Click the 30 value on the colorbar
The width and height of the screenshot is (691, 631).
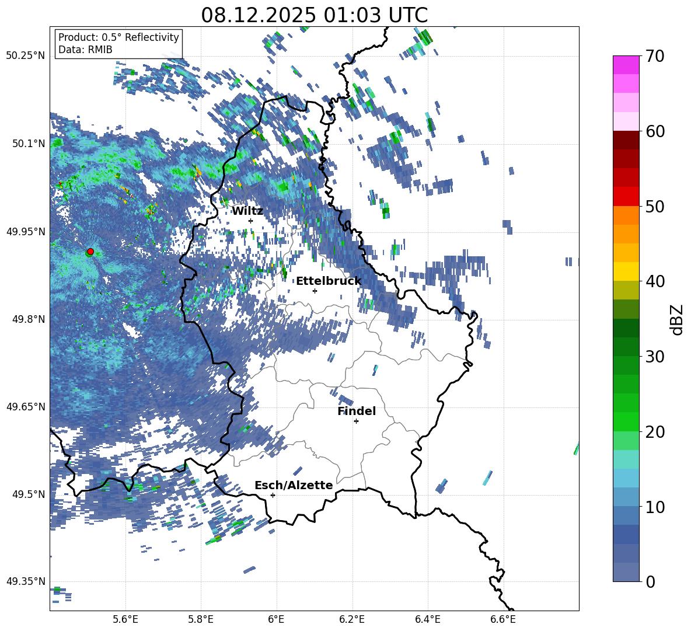click(x=655, y=357)
